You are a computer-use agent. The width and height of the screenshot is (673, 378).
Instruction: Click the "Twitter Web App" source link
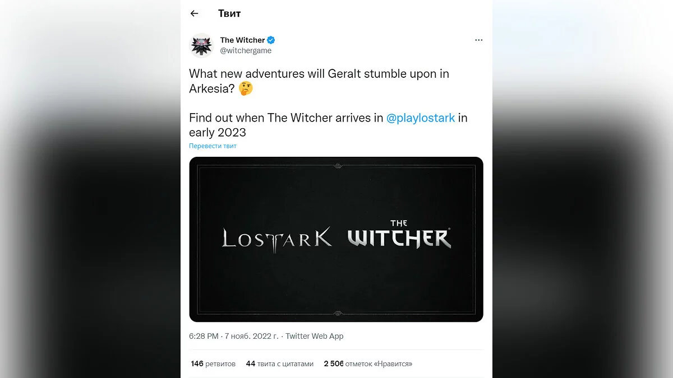coord(315,336)
